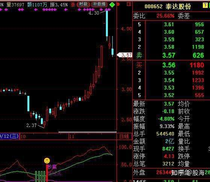This screenshot has width=210, height=182.
Task: Click the 2.37 low price annotation
Action: (32, 125)
